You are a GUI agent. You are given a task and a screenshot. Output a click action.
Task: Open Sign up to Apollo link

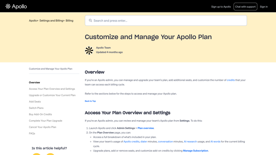coord(221,7)
